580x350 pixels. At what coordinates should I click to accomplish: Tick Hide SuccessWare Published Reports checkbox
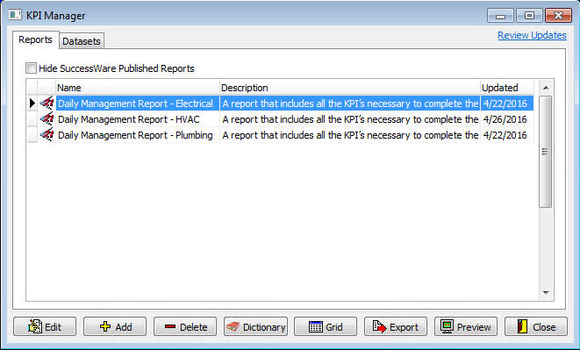[x=31, y=68]
